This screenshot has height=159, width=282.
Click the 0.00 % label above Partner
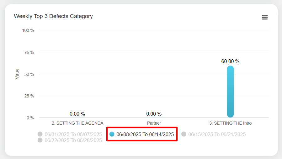pos(154,114)
